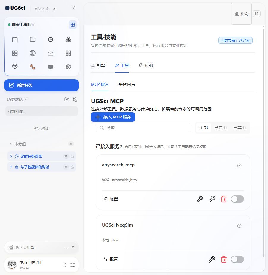Click the cog wheel icon beside folder
The image size is (268, 275).
[x=51, y=39]
